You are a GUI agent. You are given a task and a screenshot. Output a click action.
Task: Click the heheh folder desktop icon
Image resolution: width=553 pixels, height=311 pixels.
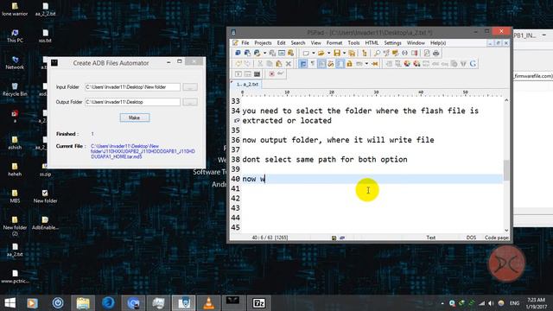tap(15, 169)
